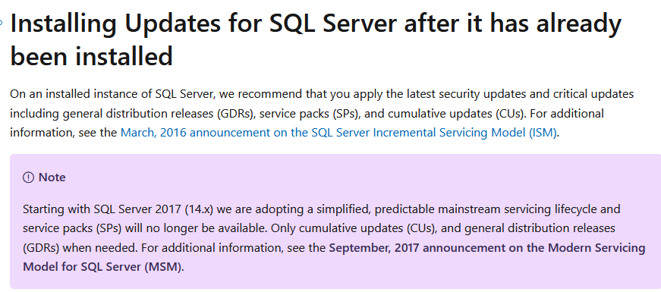Click the words 'been installed' in the heading
This screenshot has height=292, width=661.
[x=92, y=56]
